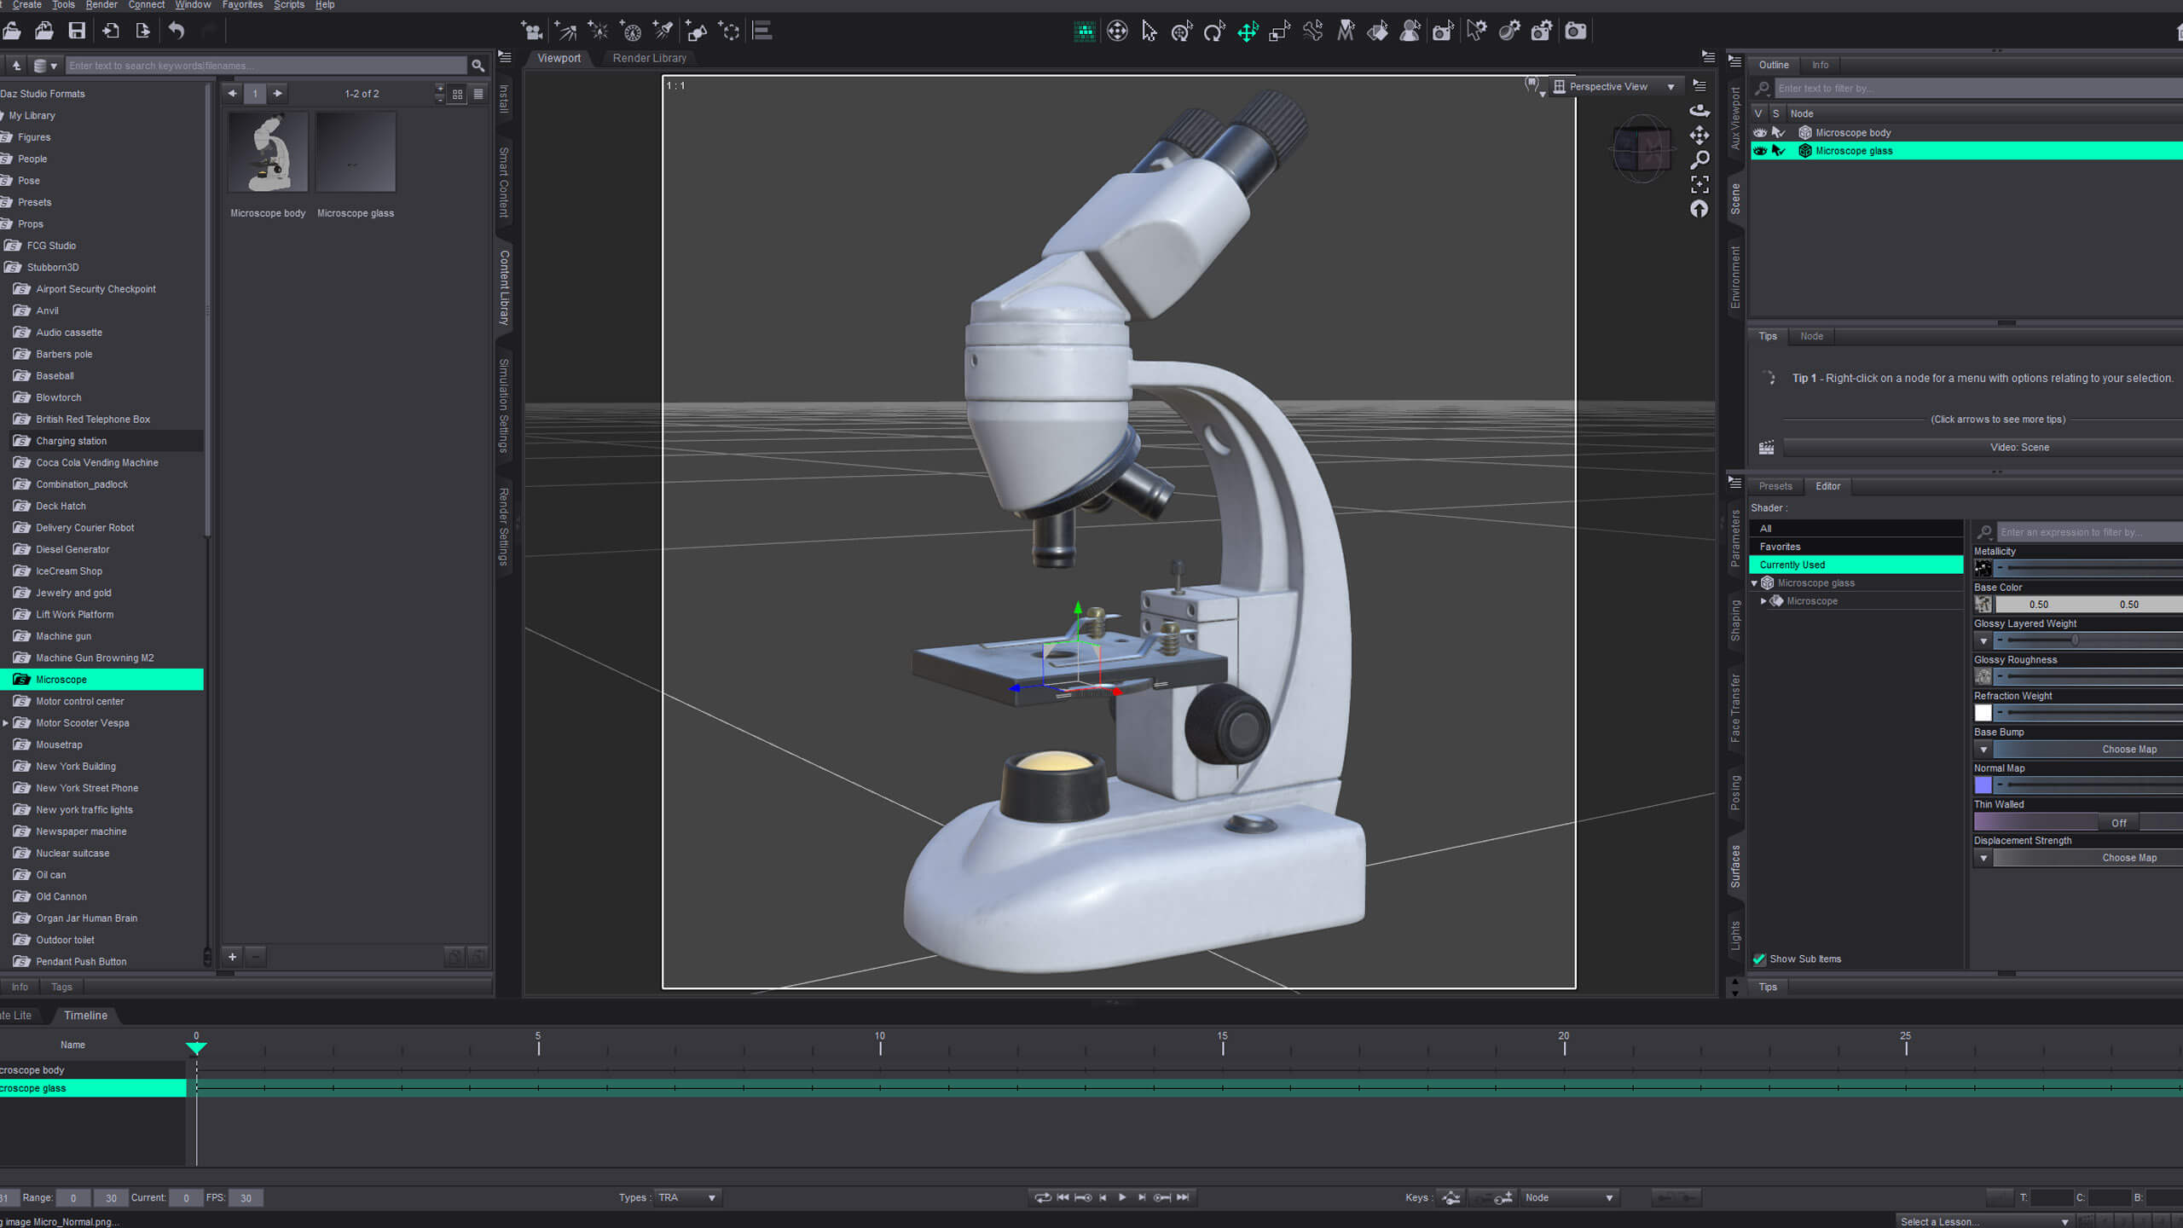Open the Types TRA dropdown
Viewport: 2183px width, 1228px height.
[x=687, y=1198]
